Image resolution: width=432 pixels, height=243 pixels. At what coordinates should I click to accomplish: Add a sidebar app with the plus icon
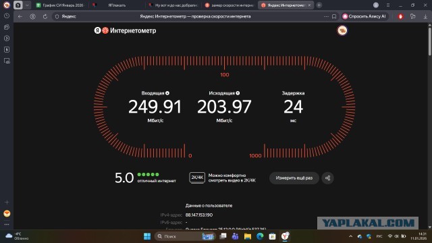tap(7, 202)
